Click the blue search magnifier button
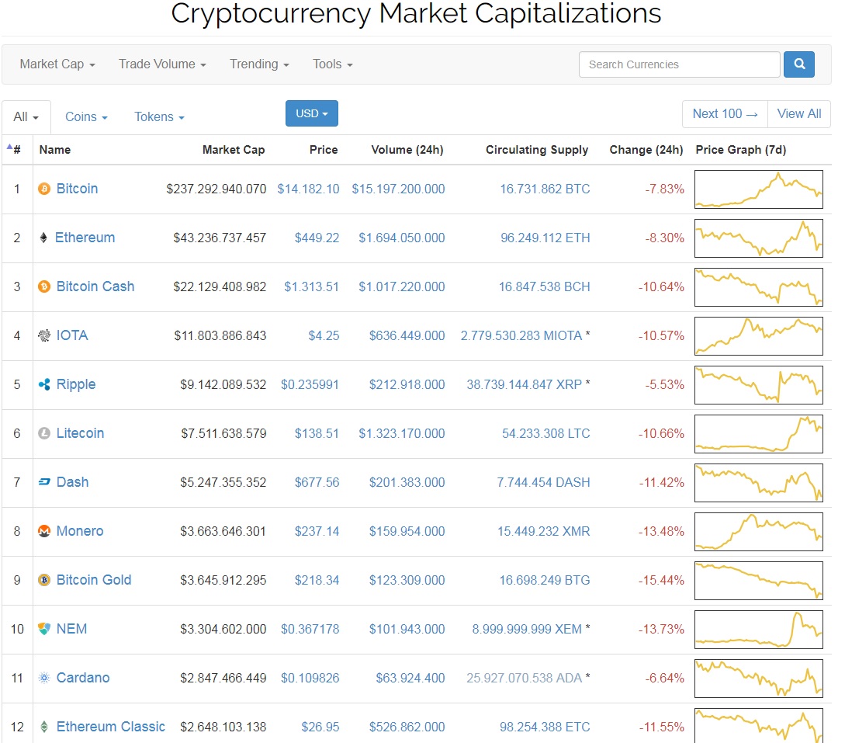The height and width of the screenshot is (743, 845). (798, 64)
